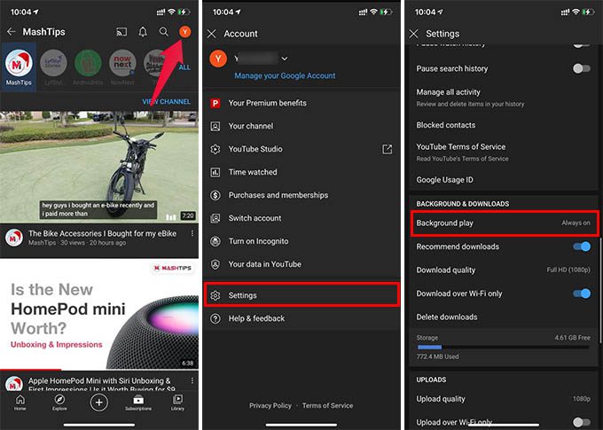Tap the Account profile picture Y
603x430 pixels.
pos(218,59)
